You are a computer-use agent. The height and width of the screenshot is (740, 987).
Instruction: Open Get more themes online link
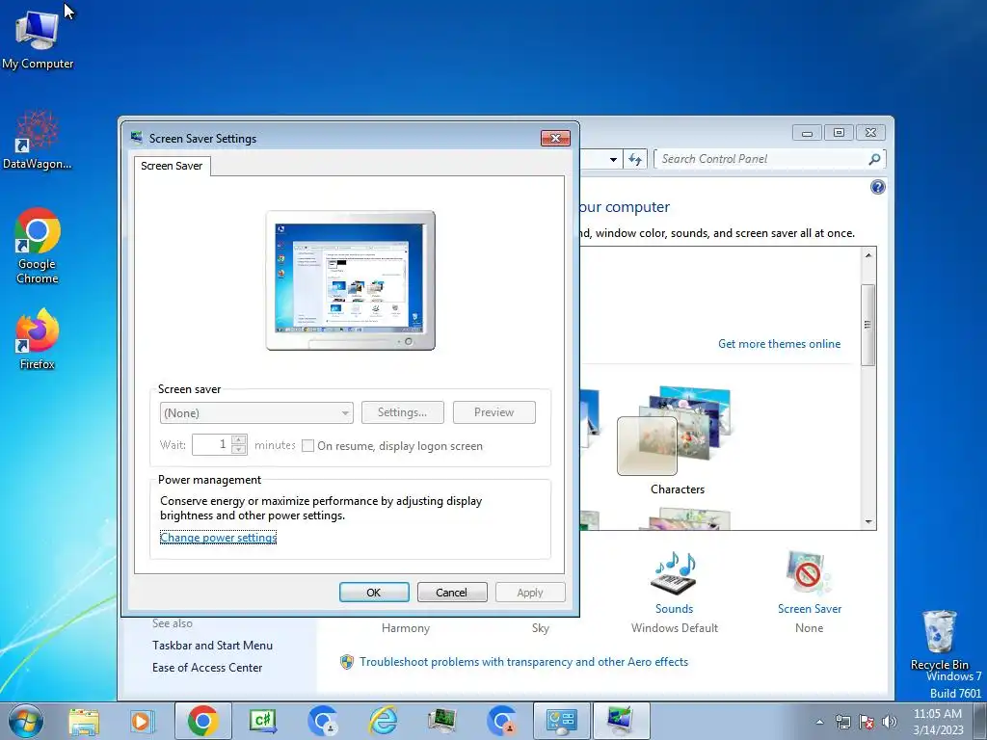click(779, 344)
